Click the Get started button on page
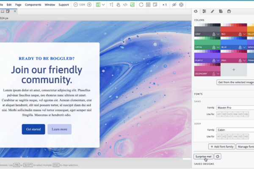 (33, 129)
